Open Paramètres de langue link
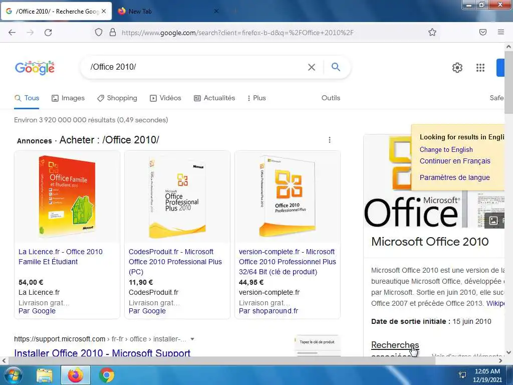 (455, 177)
